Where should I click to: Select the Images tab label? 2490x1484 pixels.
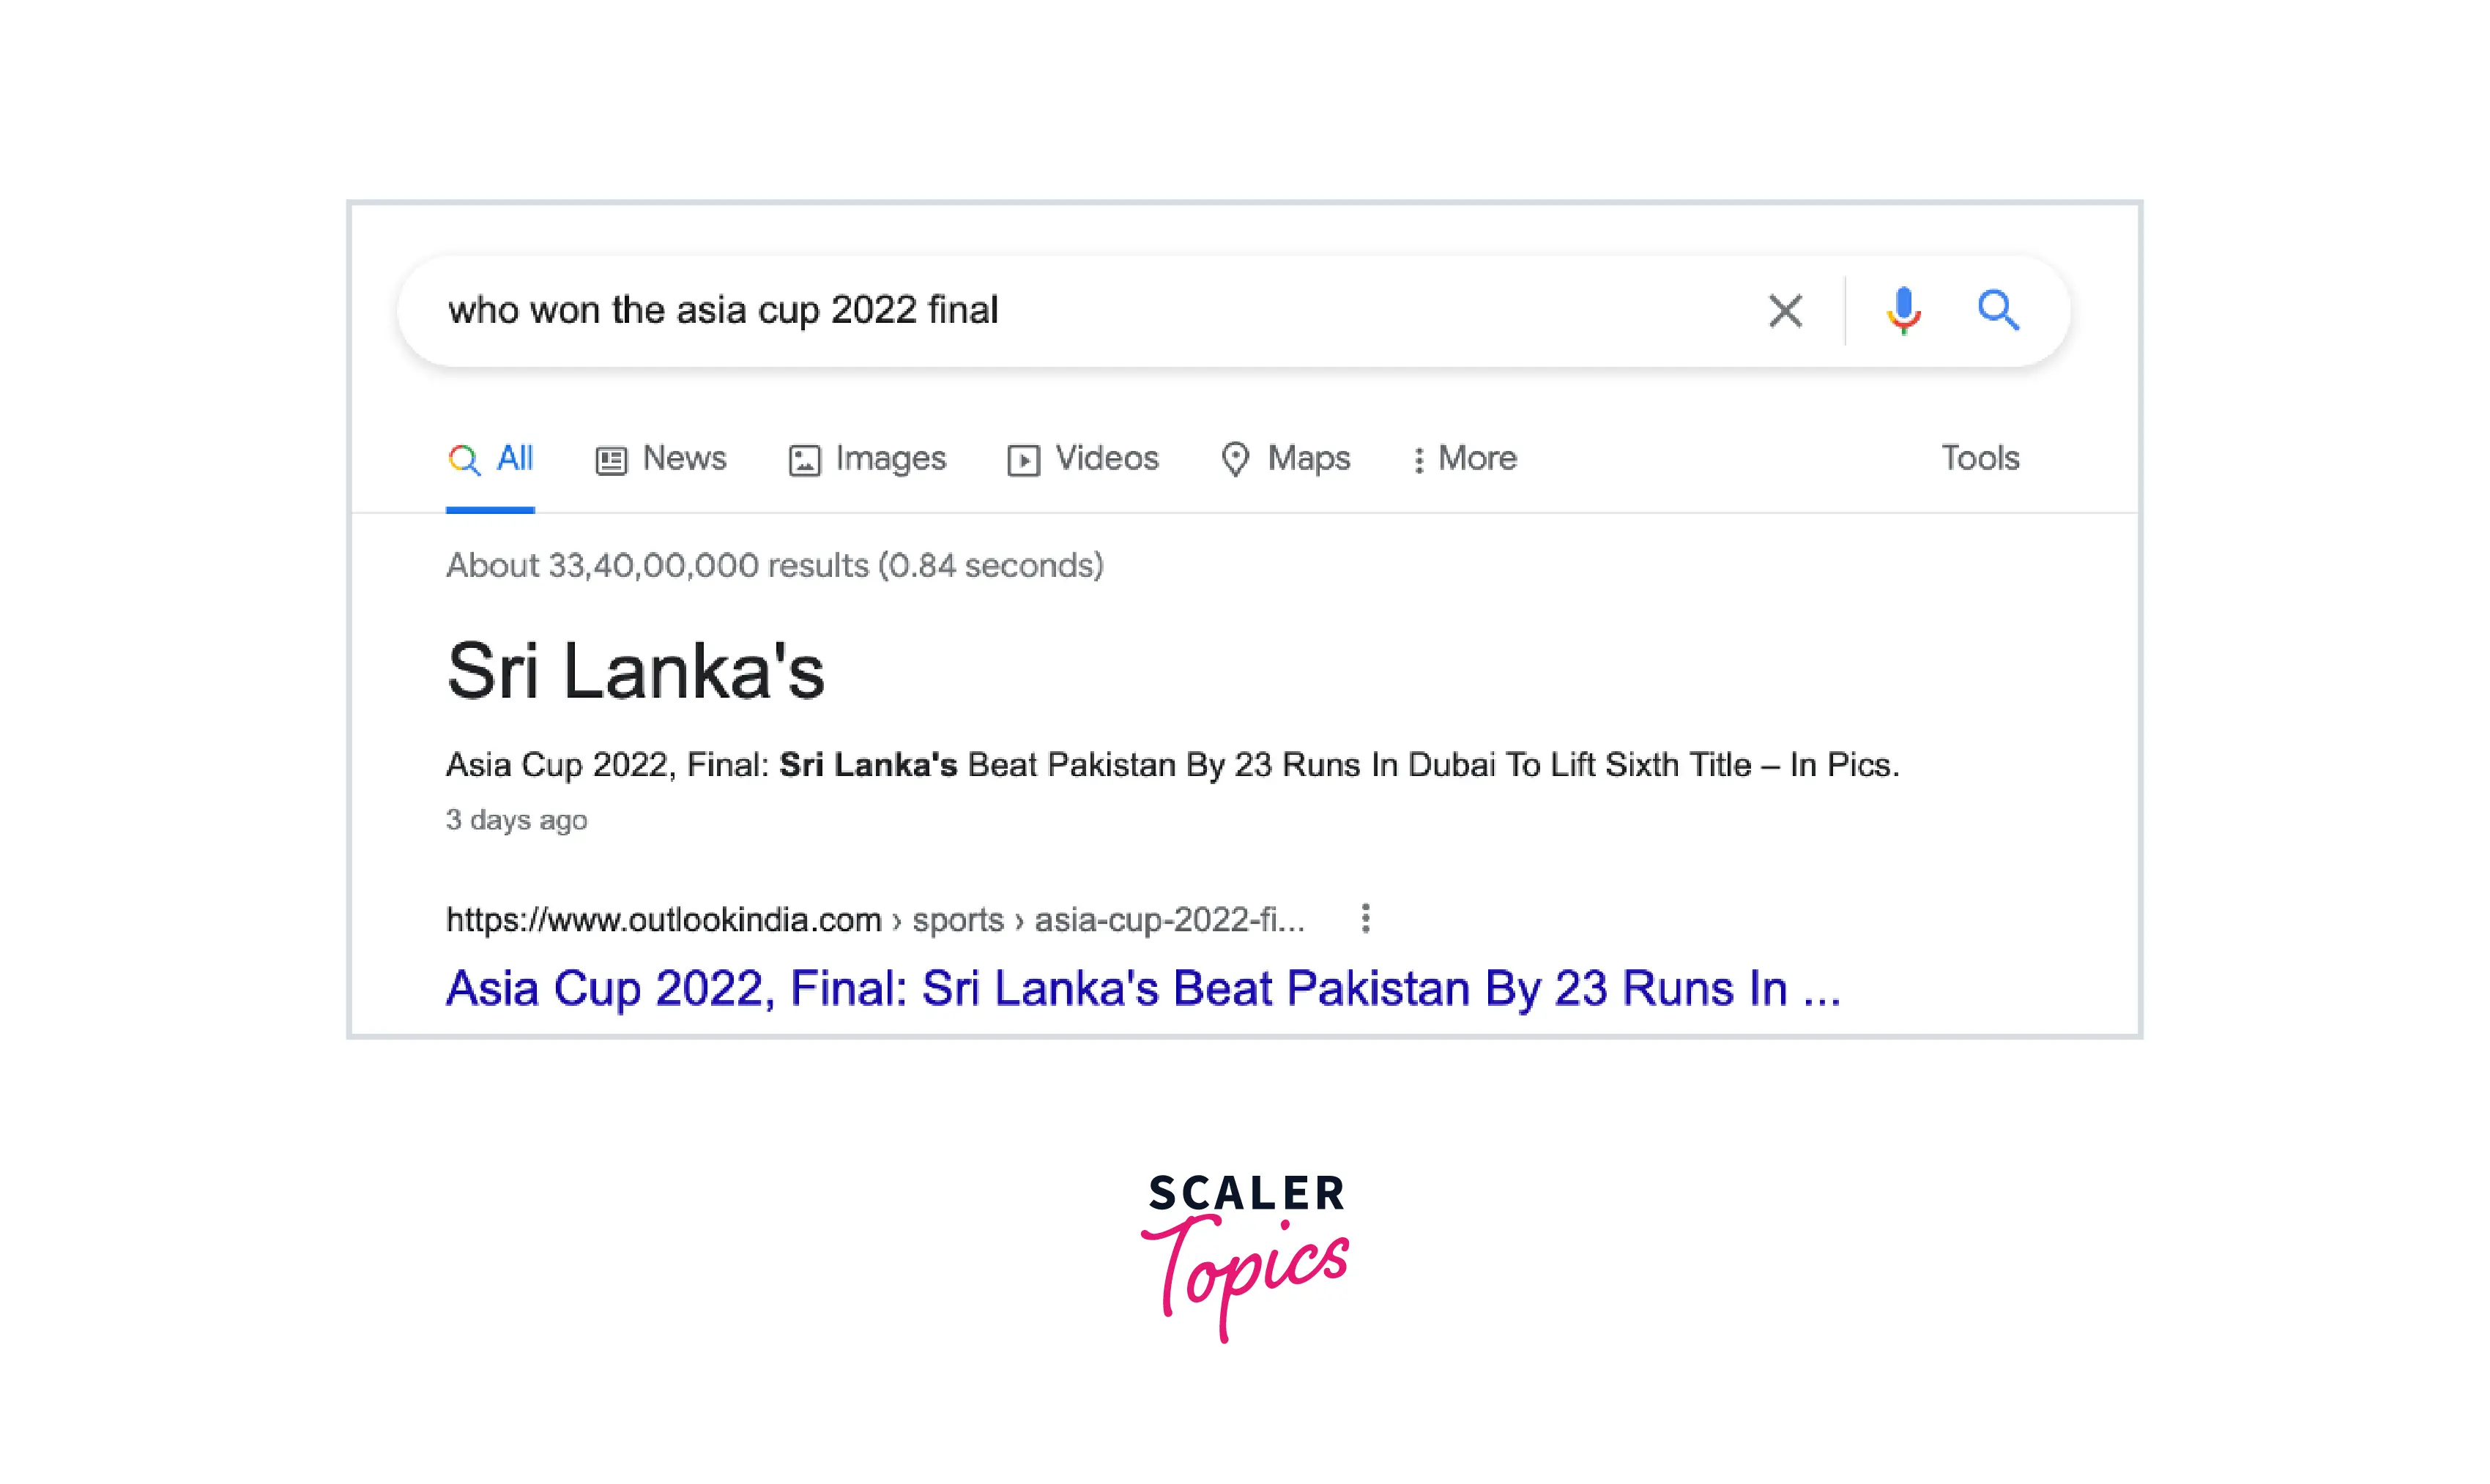890,458
